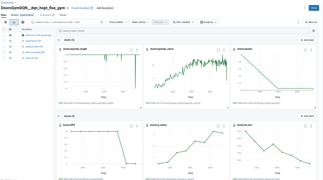Expand charts/episodic_length chart to fullscreen
The image size is (323, 180).
pyautogui.click(x=131, y=50)
